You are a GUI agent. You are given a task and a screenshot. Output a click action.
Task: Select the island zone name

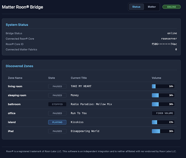12,122
